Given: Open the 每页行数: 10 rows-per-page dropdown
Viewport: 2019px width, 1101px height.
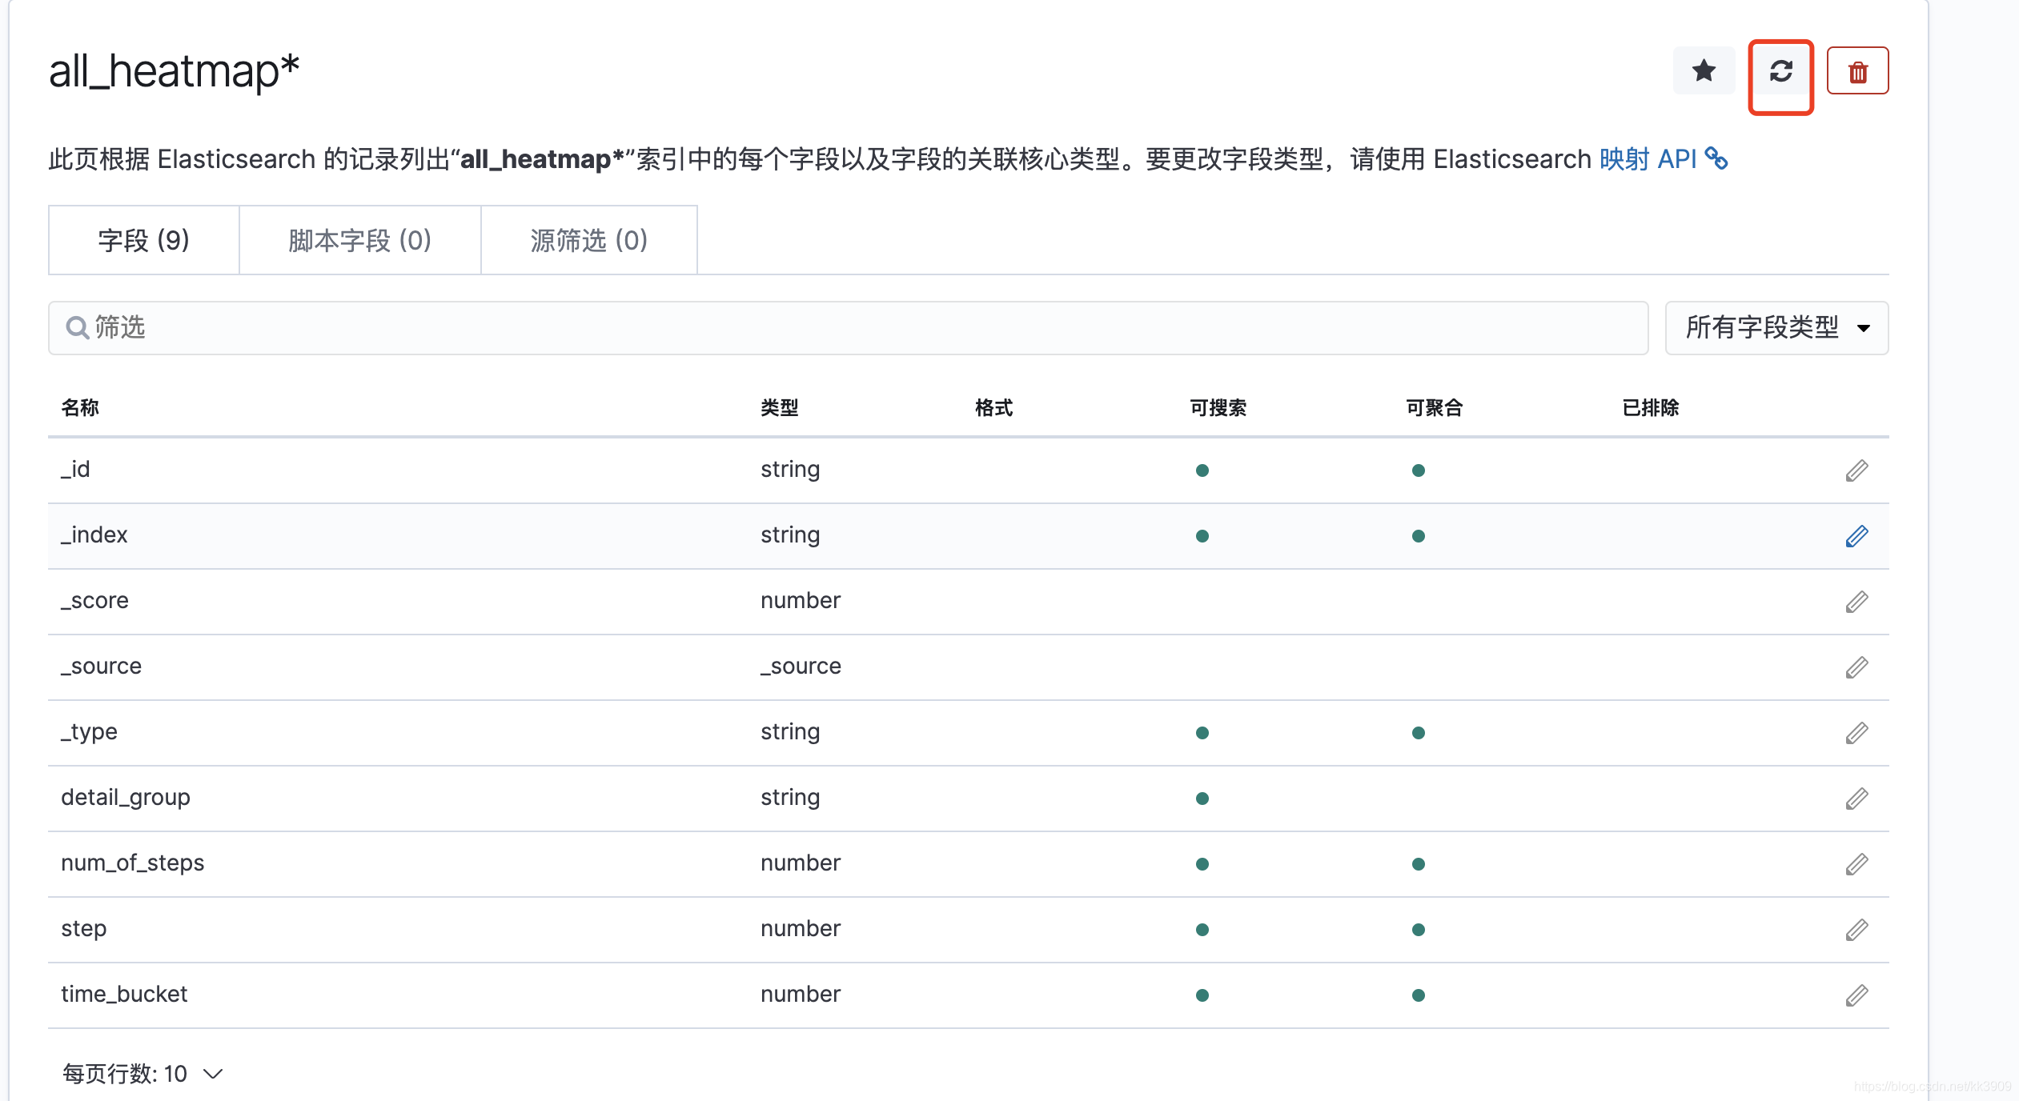Looking at the screenshot, I should pos(142,1074).
